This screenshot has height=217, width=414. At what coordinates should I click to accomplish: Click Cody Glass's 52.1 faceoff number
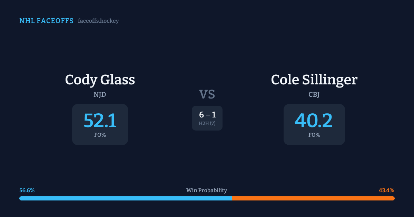click(100, 121)
